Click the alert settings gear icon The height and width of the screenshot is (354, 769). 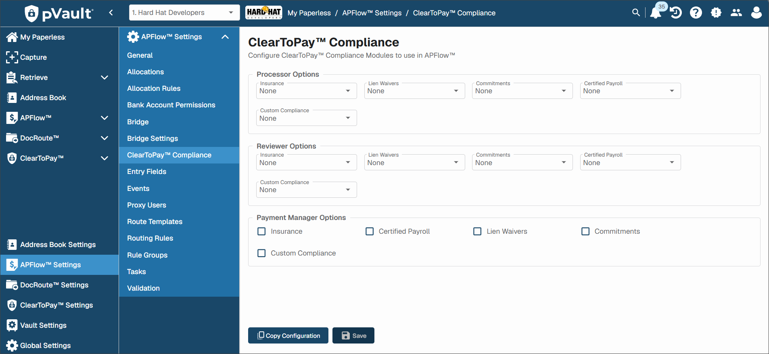pos(716,13)
